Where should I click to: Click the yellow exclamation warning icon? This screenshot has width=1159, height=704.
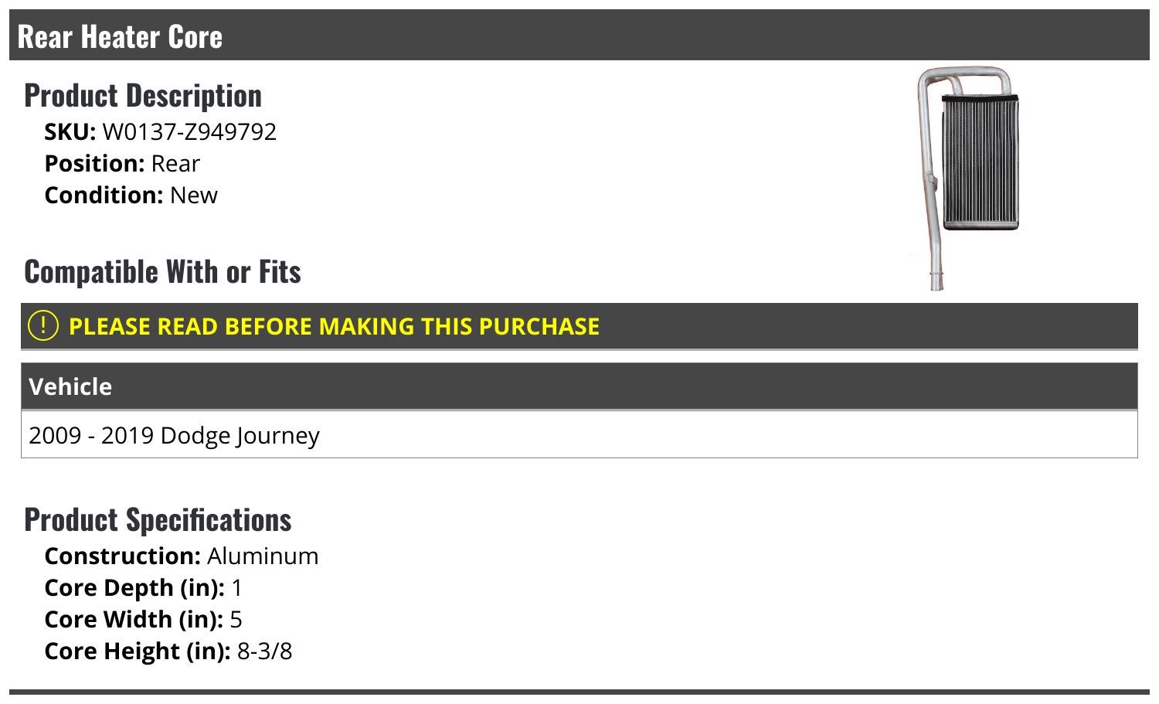coord(42,325)
